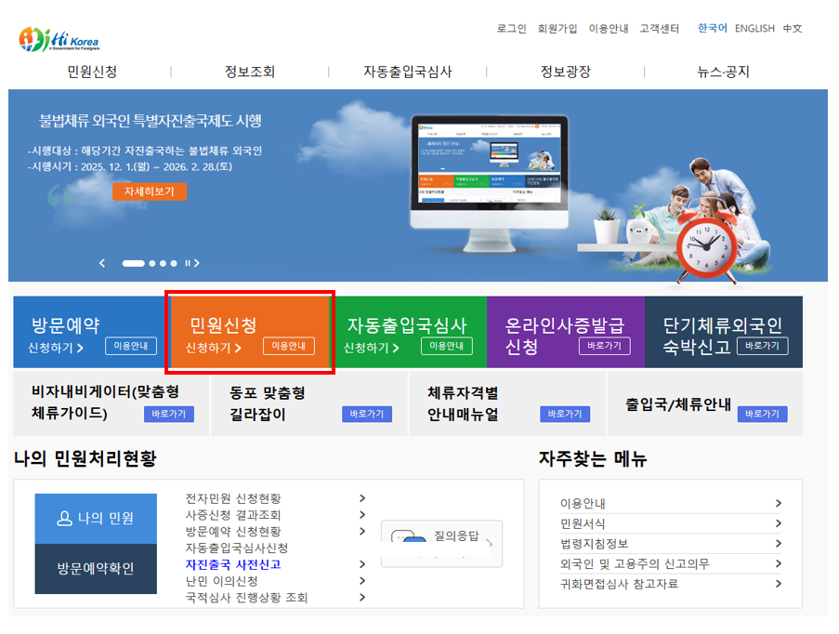Expand the 자동출입국심사 navigation menu

click(408, 72)
